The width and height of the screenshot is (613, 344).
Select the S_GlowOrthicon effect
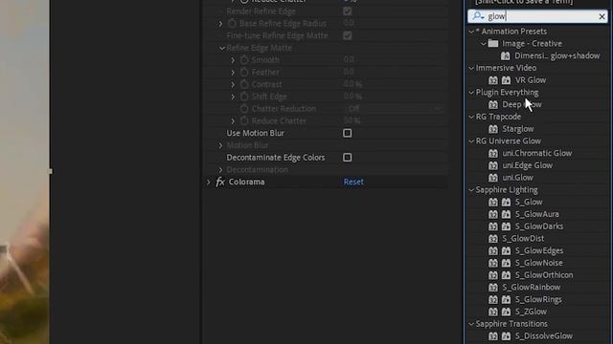click(544, 275)
